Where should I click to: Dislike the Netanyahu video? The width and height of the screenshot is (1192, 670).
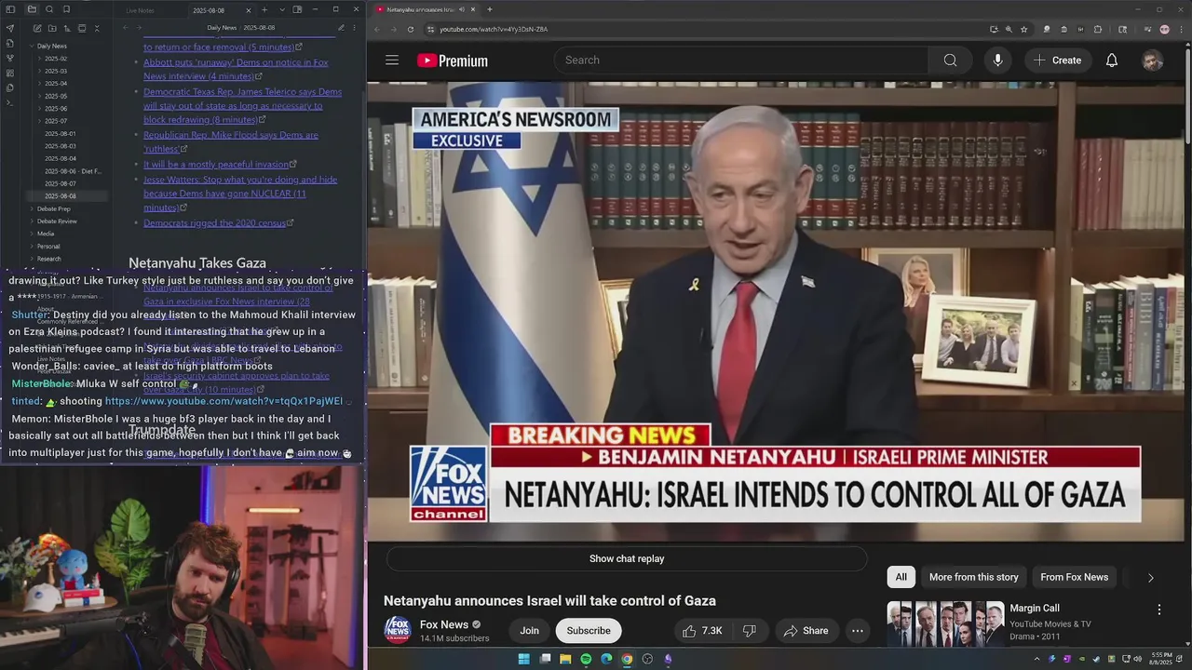(x=750, y=631)
